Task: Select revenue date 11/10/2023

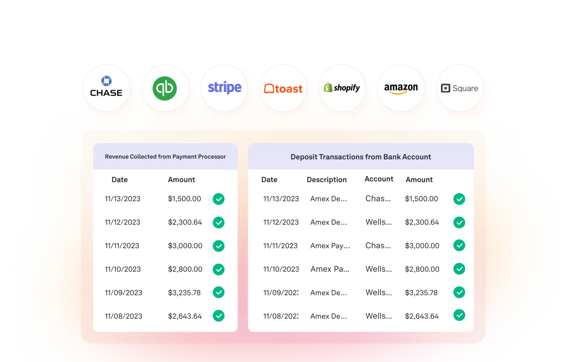Action: click(x=122, y=269)
